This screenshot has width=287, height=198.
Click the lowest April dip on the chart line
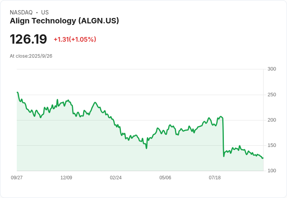coord(147,148)
